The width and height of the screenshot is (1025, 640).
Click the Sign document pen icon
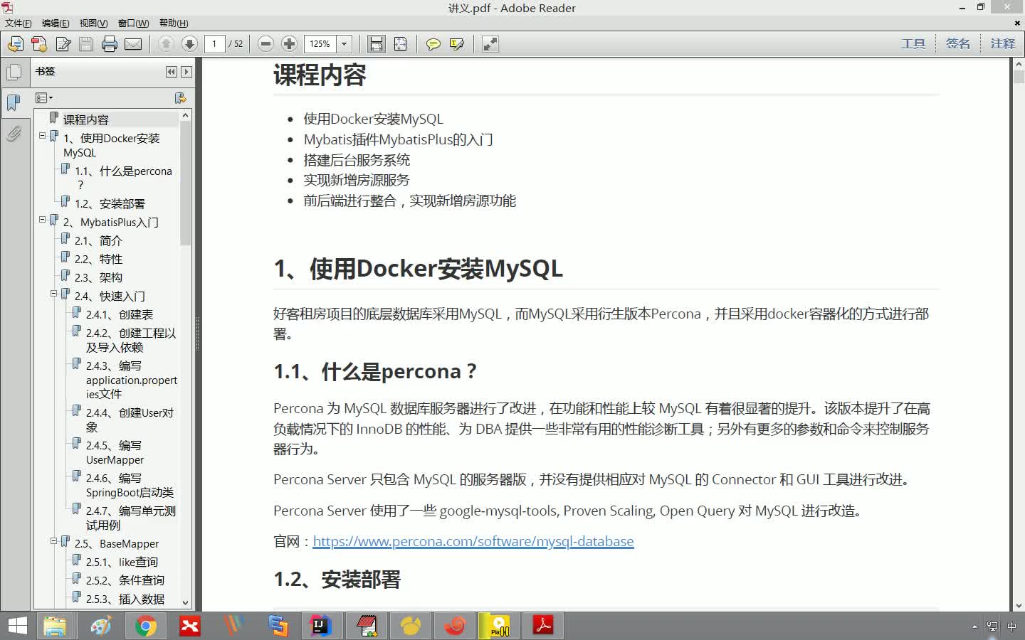tap(63, 44)
